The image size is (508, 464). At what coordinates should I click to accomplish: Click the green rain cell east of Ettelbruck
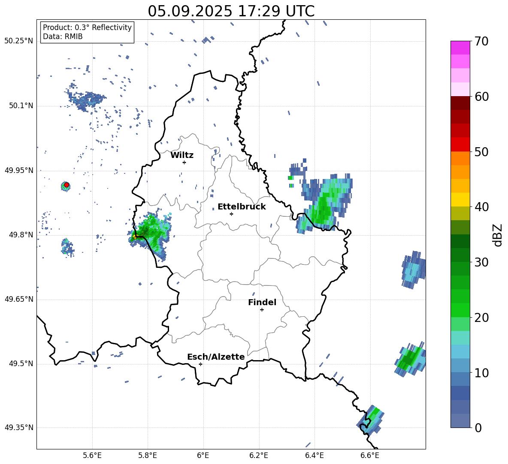(324, 205)
